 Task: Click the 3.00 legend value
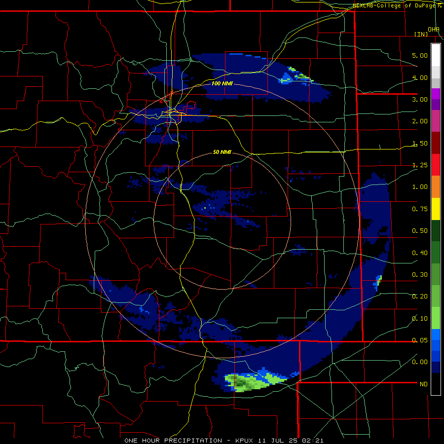click(x=420, y=99)
